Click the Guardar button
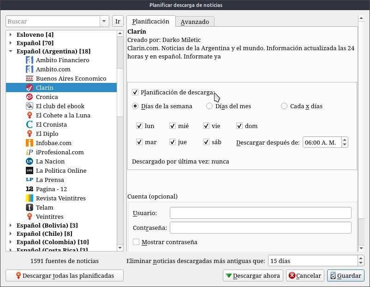This screenshot has height=287, width=370. pos(346,275)
